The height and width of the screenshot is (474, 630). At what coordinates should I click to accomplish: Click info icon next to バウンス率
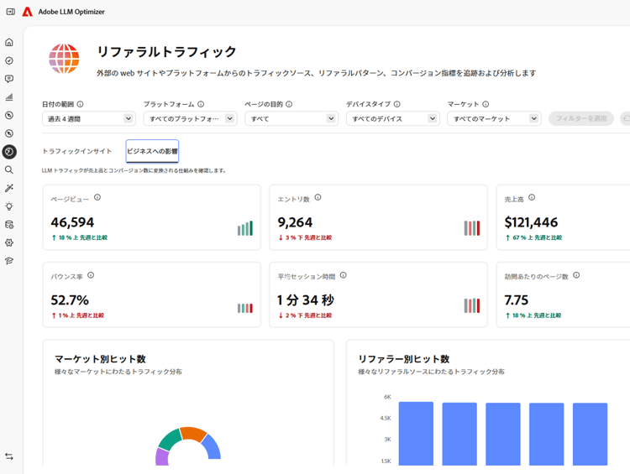pos(91,275)
